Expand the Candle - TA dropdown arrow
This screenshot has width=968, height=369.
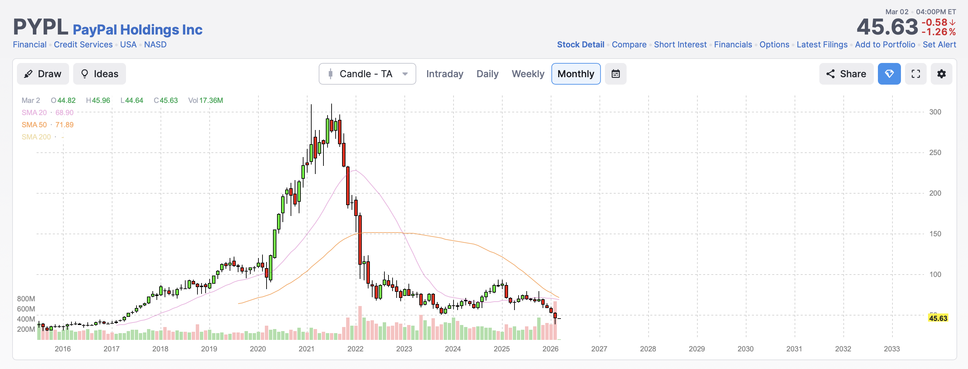tap(405, 74)
